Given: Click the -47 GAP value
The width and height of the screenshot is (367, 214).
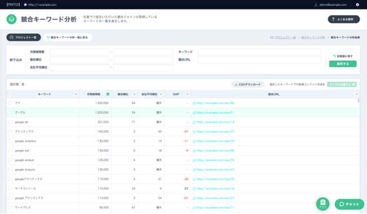Looking at the screenshot, I should click(x=186, y=132).
